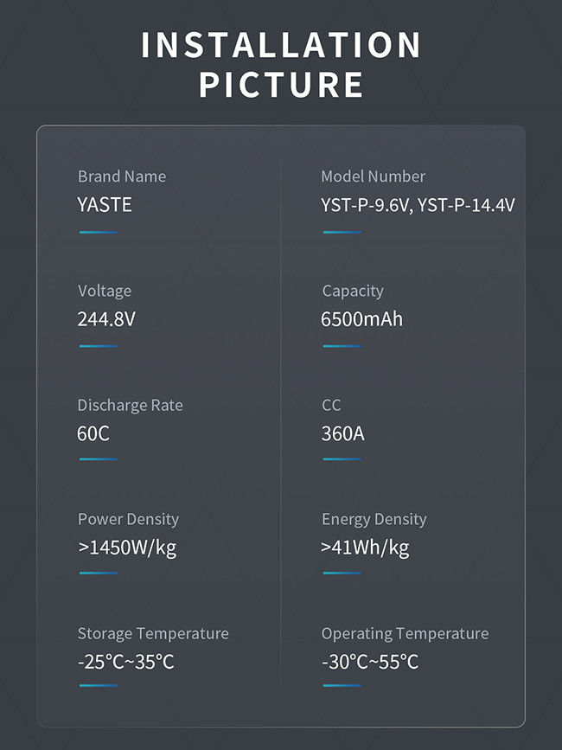The height and width of the screenshot is (750, 562).
Task: Select the CC label
Action: coord(331,405)
